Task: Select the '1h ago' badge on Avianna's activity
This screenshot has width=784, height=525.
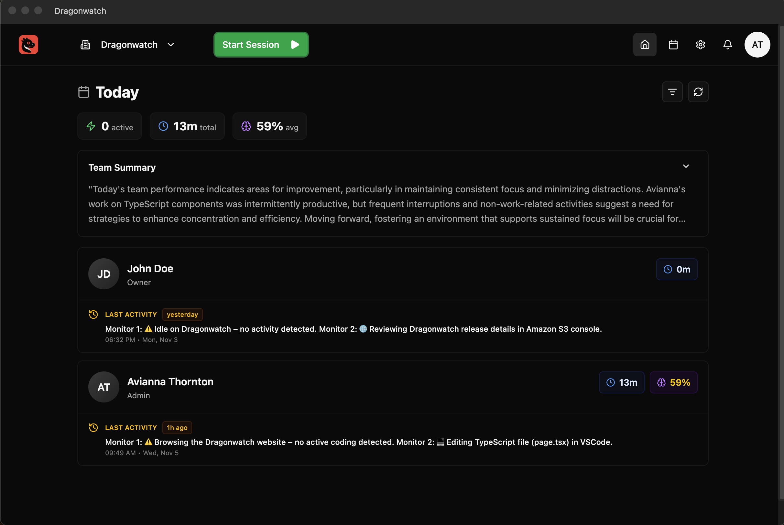Action: (177, 427)
